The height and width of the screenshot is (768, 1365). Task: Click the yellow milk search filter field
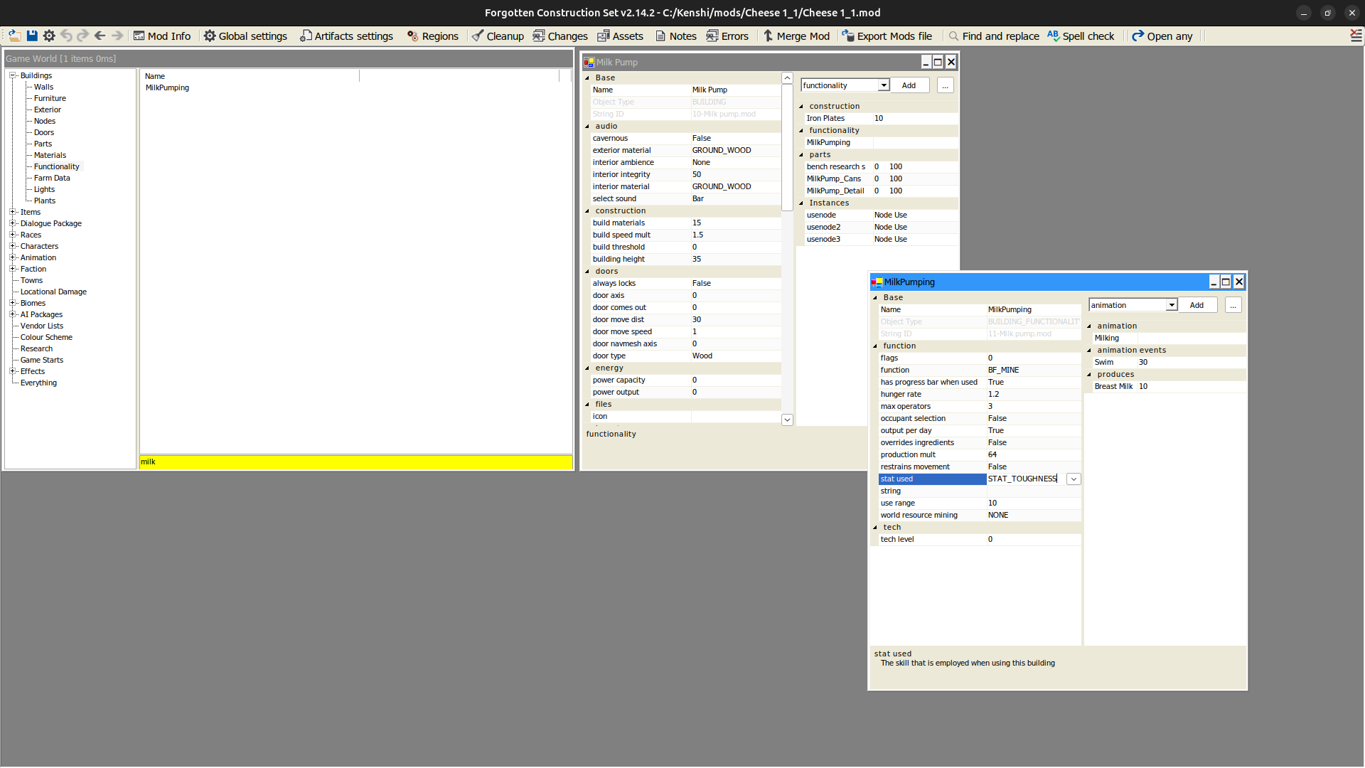356,462
